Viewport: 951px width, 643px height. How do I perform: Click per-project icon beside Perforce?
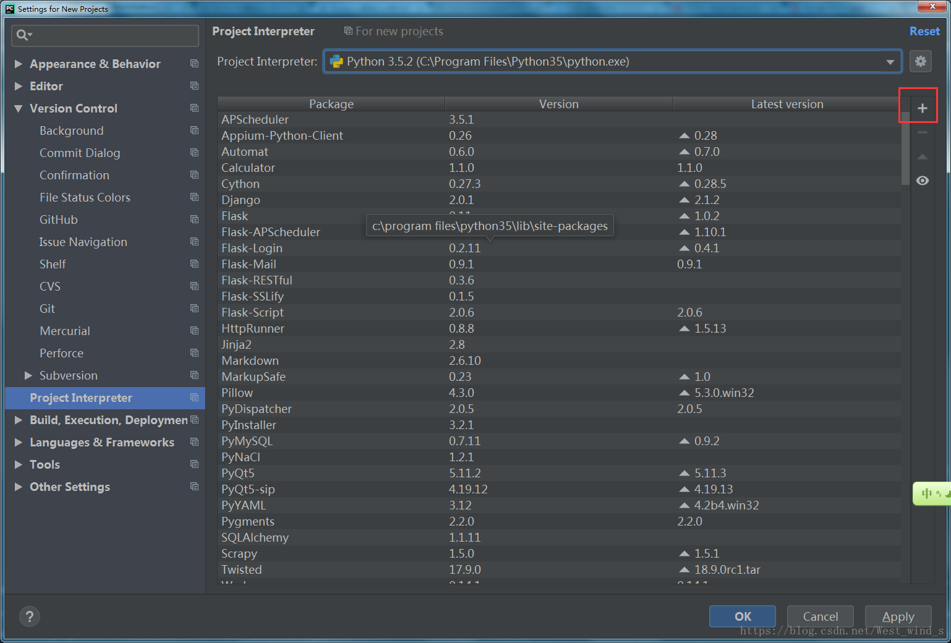coord(195,353)
